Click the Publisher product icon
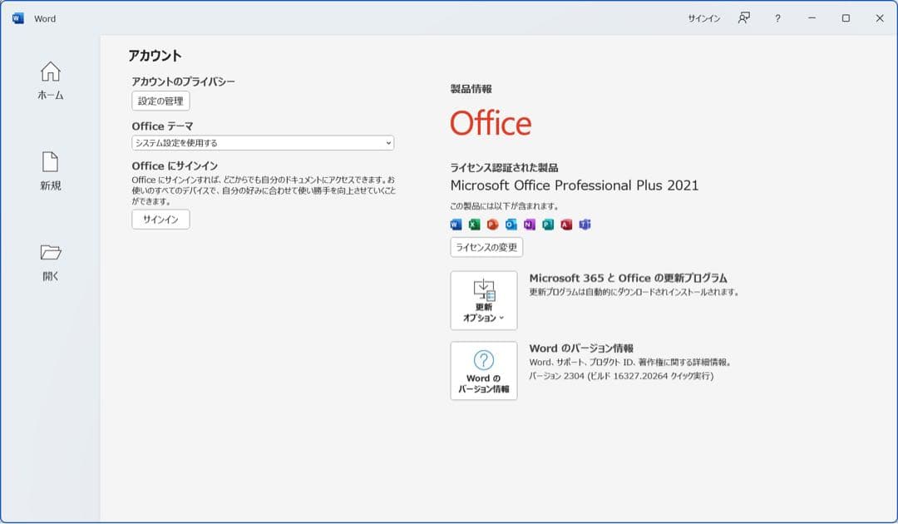Viewport: 898px width, 524px height. 549,224
